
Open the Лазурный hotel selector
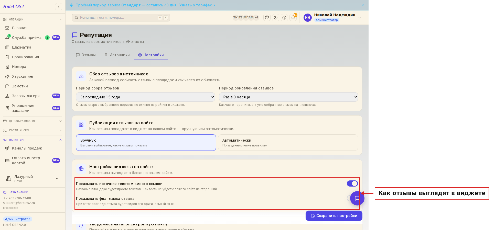(33, 179)
